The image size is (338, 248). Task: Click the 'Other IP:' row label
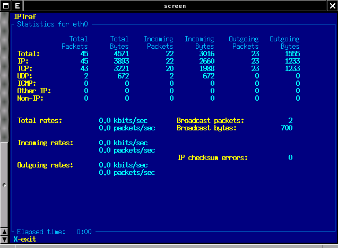coord(34,91)
